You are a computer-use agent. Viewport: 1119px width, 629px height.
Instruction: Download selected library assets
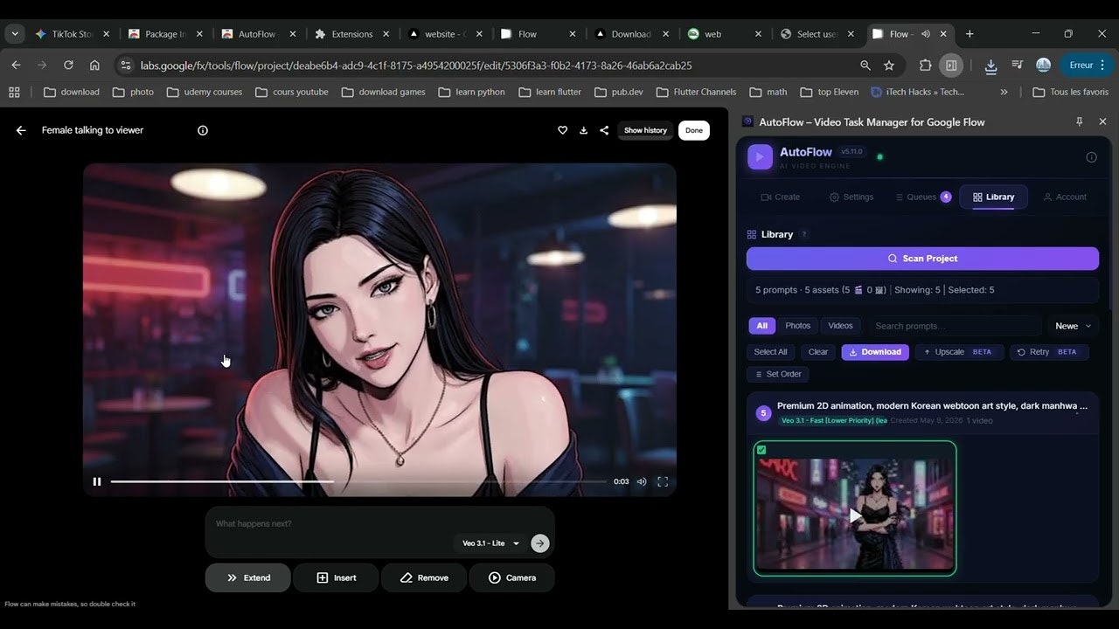tap(875, 352)
